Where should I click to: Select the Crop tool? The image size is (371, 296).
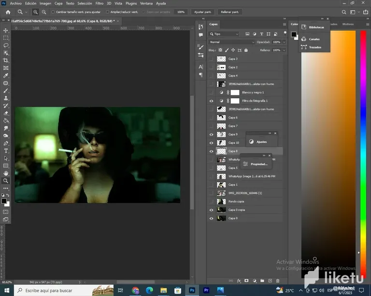(x=6, y=60)
